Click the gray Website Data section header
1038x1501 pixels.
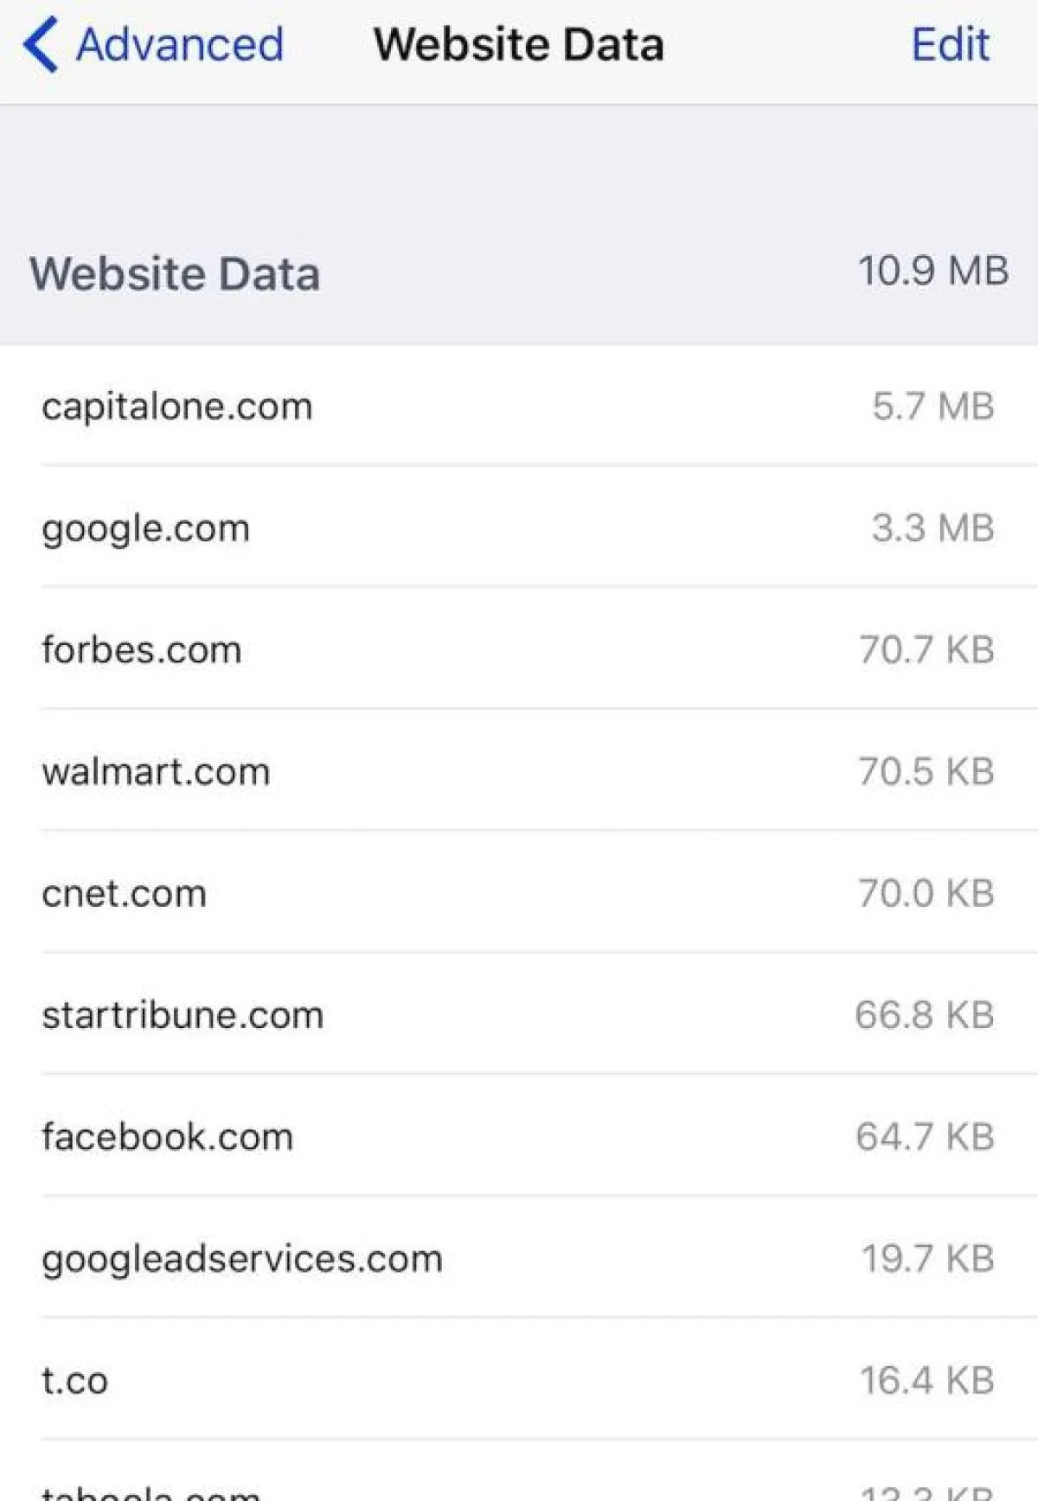point(175,274)
